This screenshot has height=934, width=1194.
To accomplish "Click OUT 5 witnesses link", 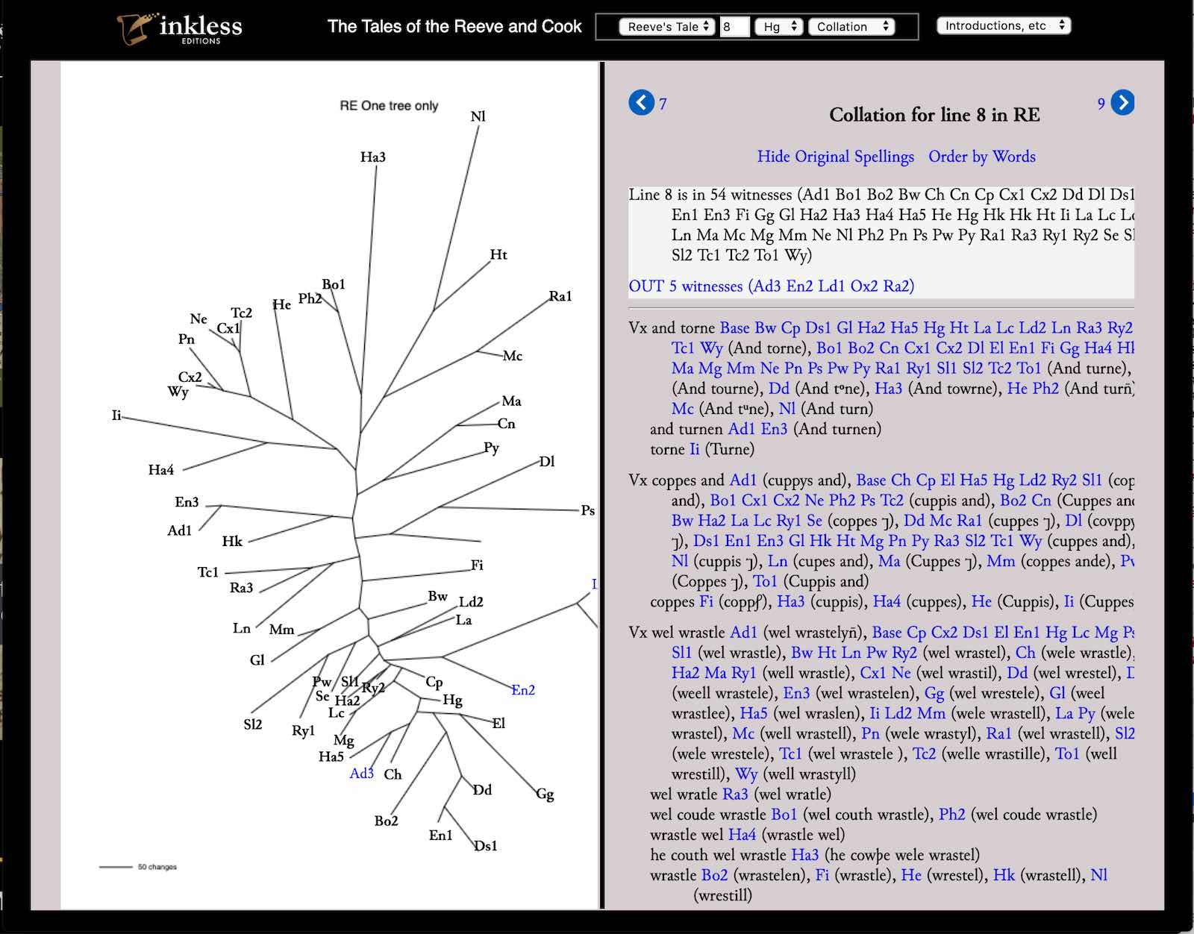I will [x=771, y=286].
